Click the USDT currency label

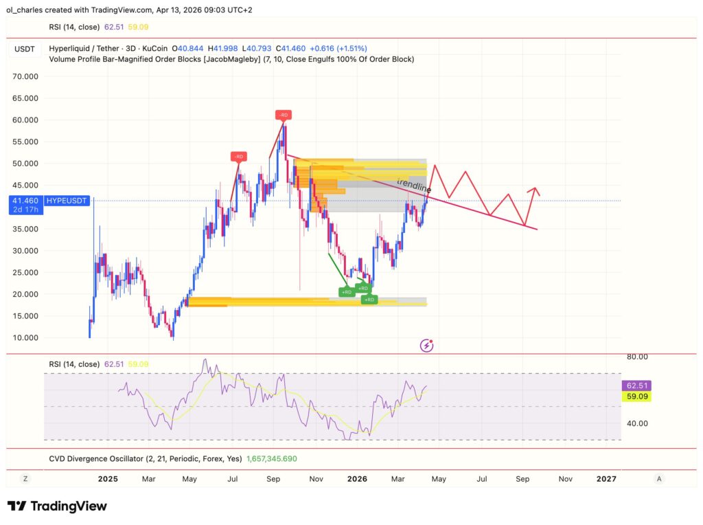tap(25, 49)
